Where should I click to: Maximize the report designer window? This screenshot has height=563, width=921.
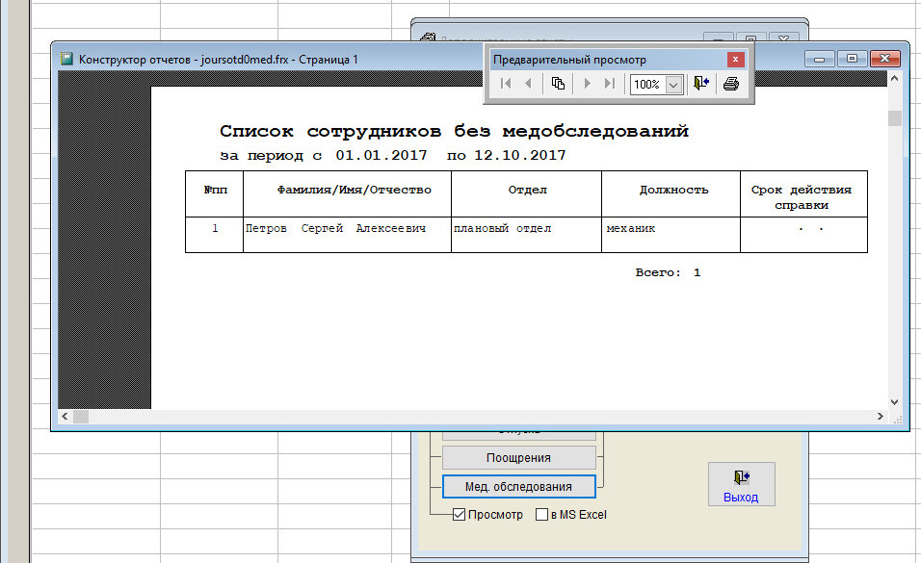tap(852, 59)
